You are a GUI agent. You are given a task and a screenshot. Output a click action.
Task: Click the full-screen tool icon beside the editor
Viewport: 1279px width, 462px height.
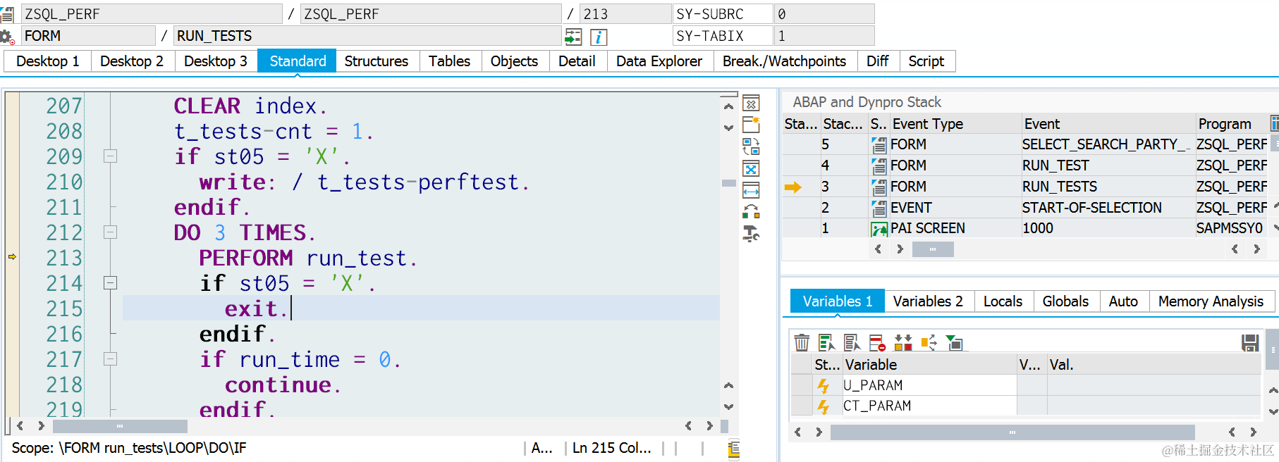752,169
